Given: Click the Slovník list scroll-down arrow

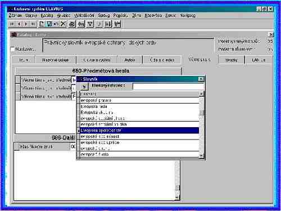Looking at the screenshot, I should (201, 155).
